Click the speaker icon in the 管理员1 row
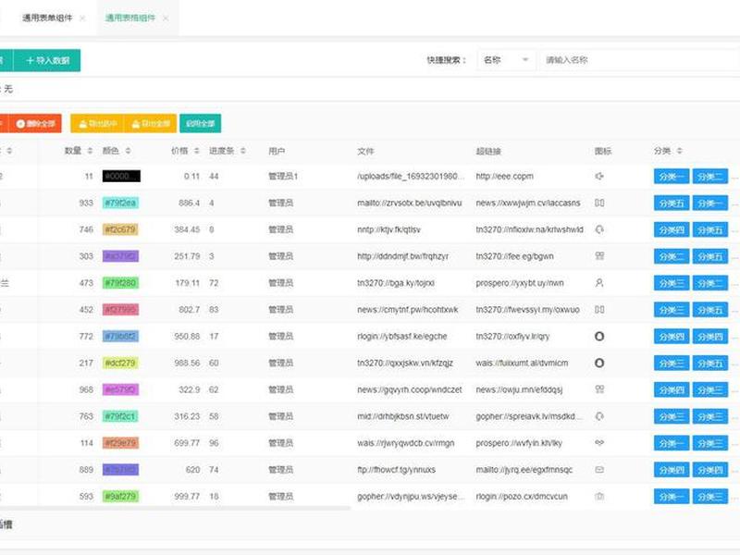740x555 pixels. point(599,176)
